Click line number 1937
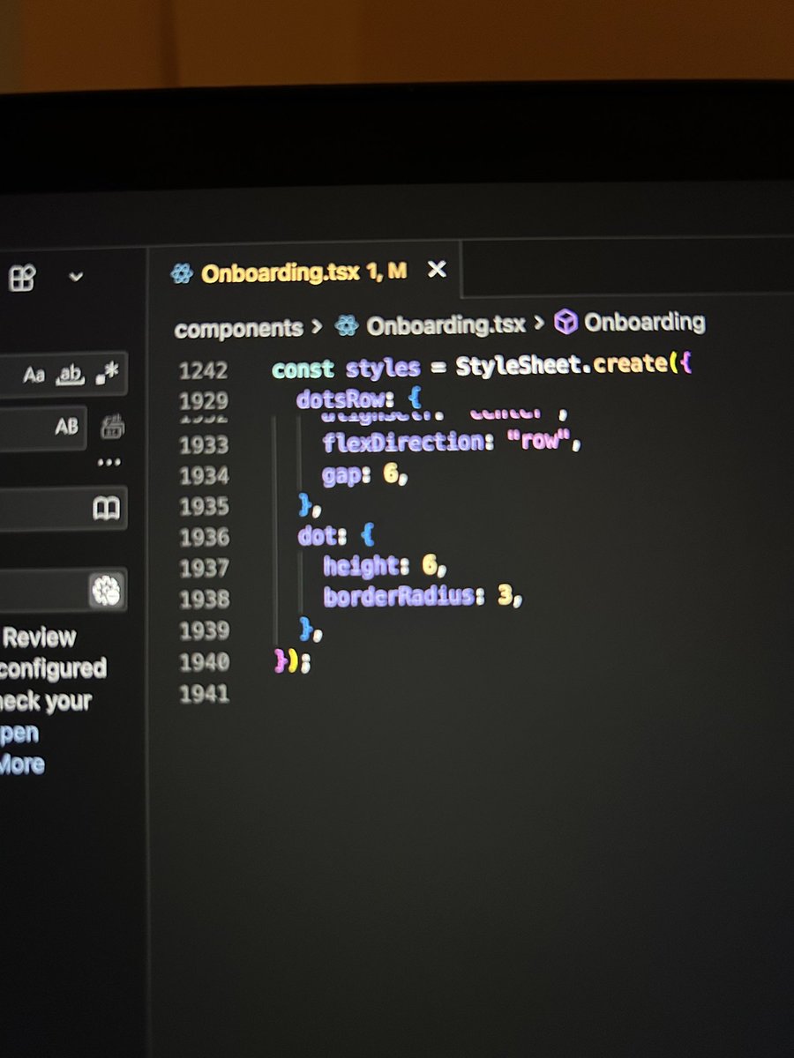The width and height of the screenshot is (794, 1058). (x=204, y=569)
